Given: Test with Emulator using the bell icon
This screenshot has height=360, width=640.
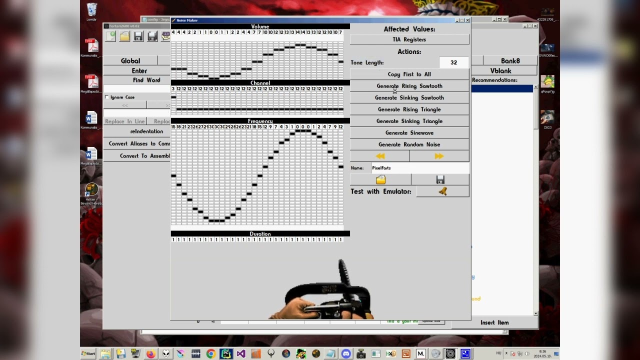Looking at the screenshot, I should coord(442,191).
